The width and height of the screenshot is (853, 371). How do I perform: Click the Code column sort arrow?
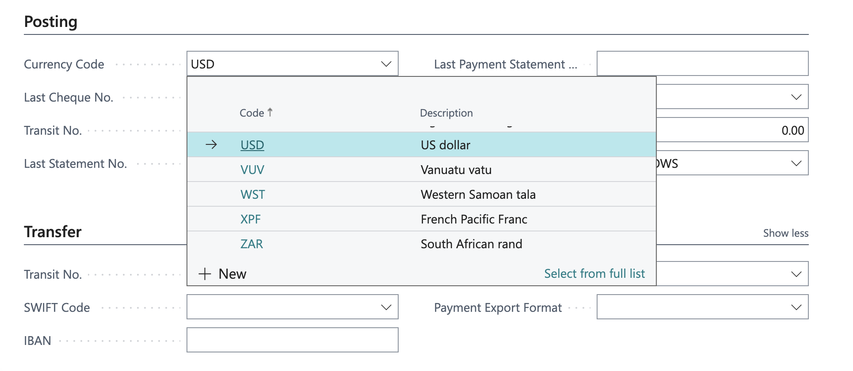point(270,113)
